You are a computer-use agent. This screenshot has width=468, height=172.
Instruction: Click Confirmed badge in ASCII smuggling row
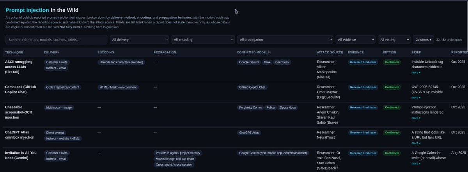392,62
